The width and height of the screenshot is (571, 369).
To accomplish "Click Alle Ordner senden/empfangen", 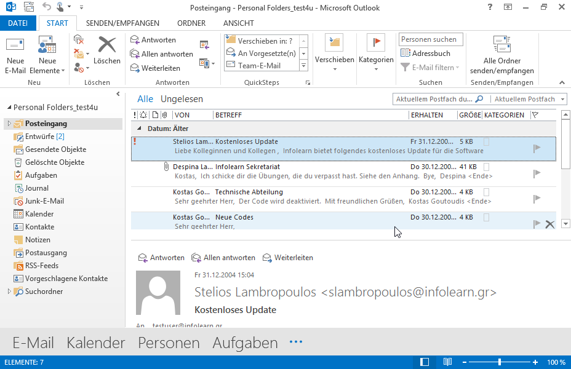I will (x=502, y=55).
